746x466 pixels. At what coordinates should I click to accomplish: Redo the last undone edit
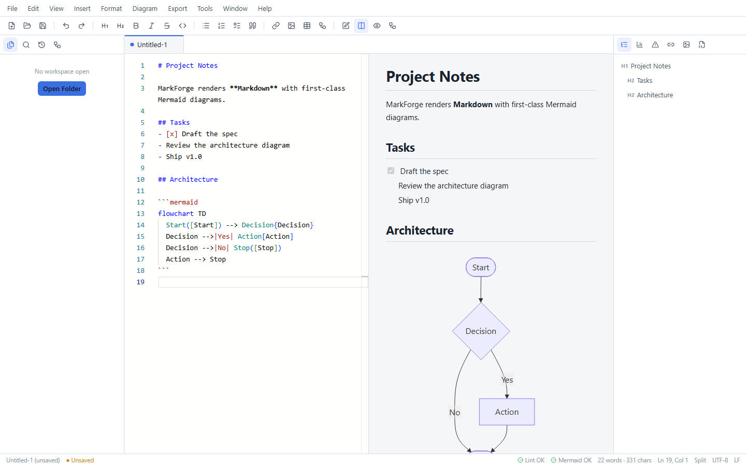tap(81, 26)
